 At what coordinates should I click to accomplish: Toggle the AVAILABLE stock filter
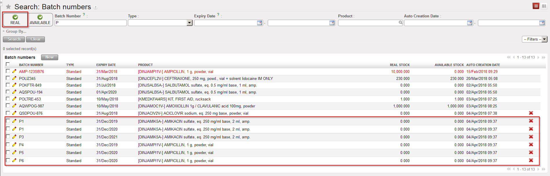pos(40,19)
